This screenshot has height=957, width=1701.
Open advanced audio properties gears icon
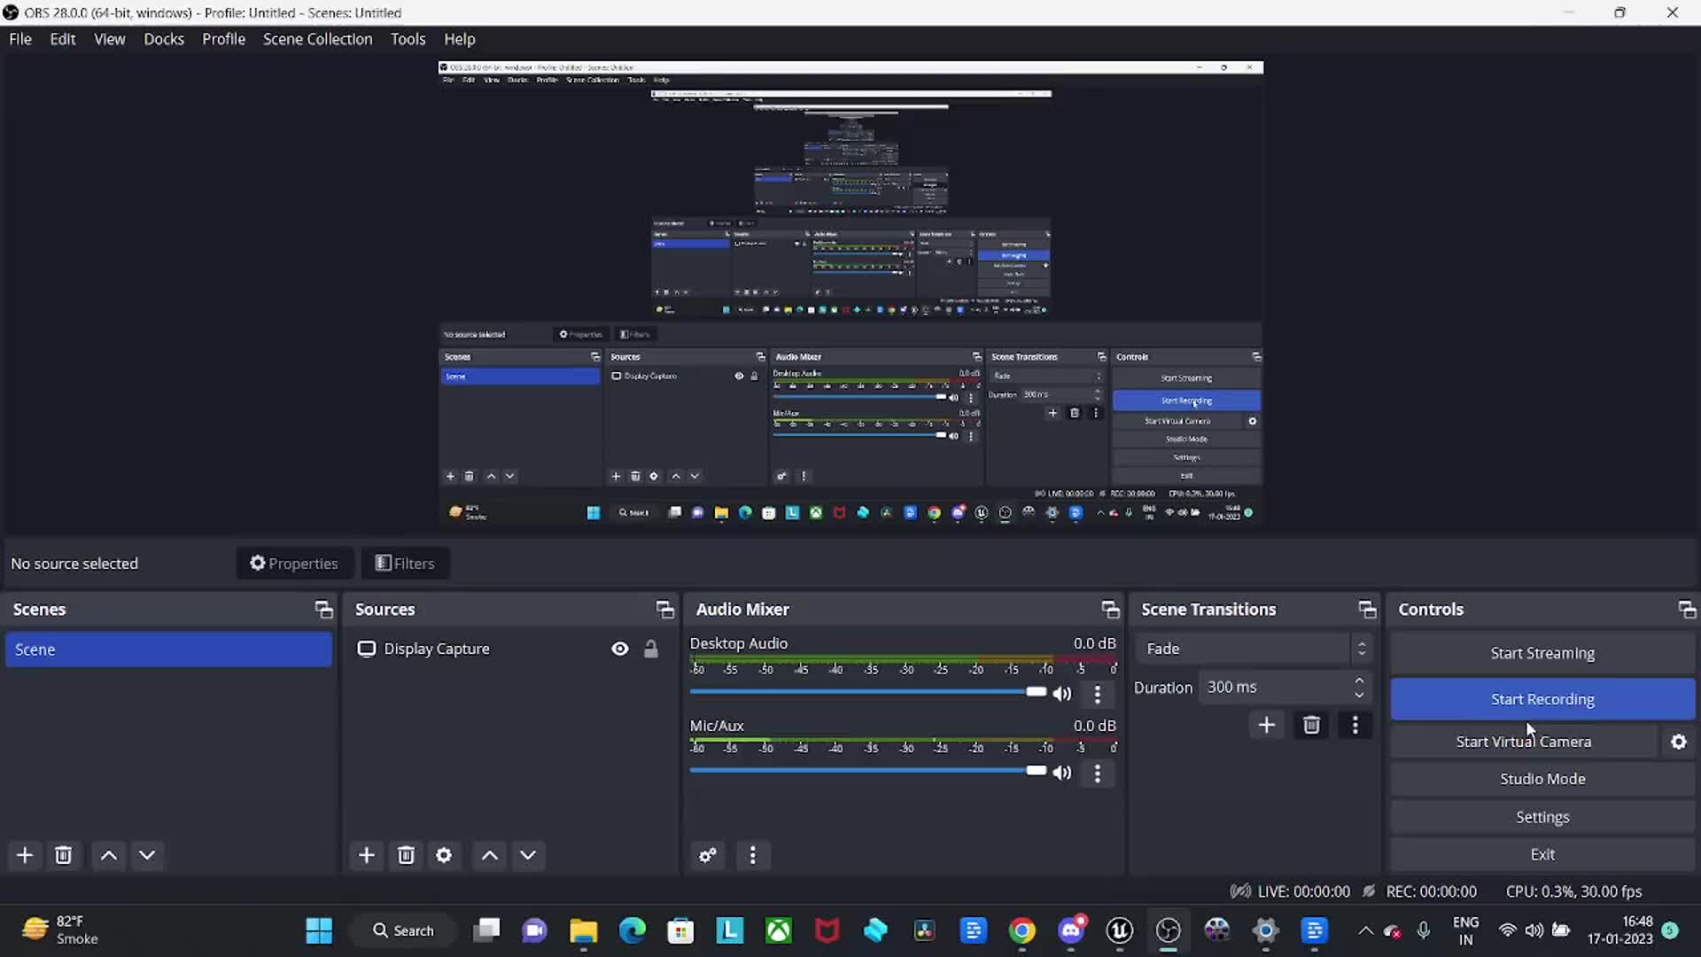click(x=707, y=855)
